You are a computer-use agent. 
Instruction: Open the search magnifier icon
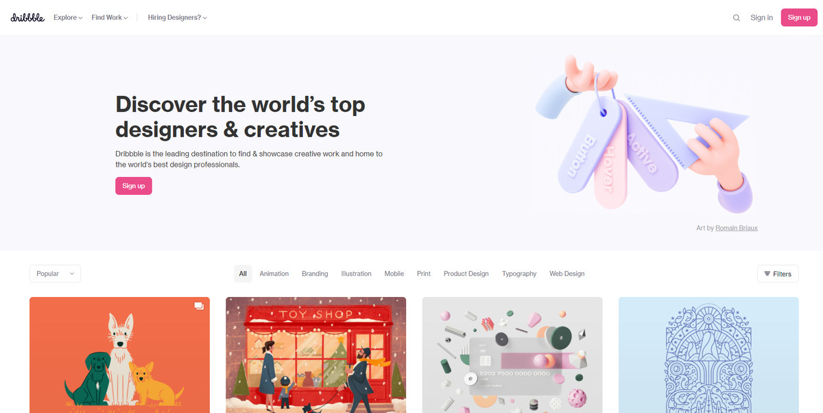pos(737,18)
